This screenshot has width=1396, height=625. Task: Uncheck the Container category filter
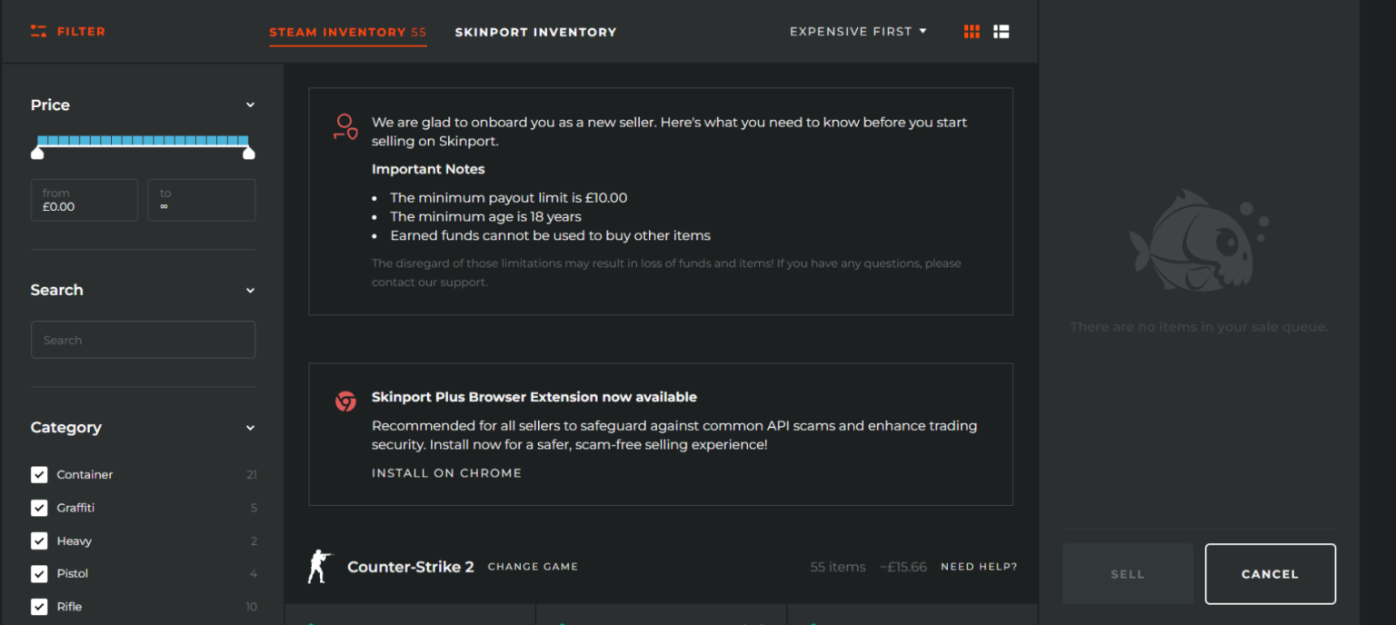(x=39, y=474)
